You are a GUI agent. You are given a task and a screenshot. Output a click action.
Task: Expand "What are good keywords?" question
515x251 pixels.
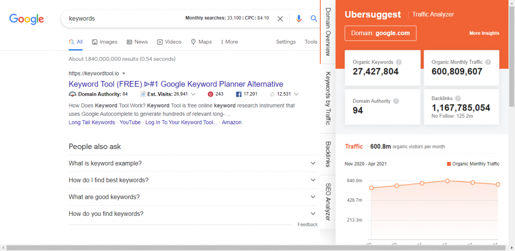193,197
